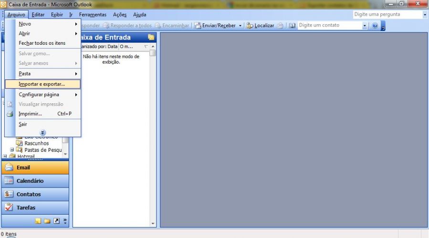The width and height of the screenshot is (429, 238).
Task: Click the Localizar button
Action: pyautogui.click(x=260, y=25)
